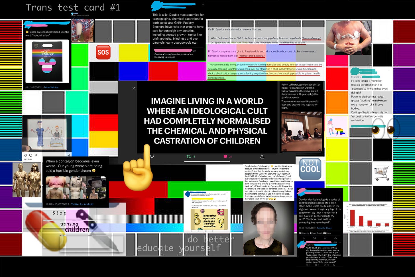This screenshot has height=277, width=415.
Task: Click the '561 likes' count
Action: click(x=28, y=159)
